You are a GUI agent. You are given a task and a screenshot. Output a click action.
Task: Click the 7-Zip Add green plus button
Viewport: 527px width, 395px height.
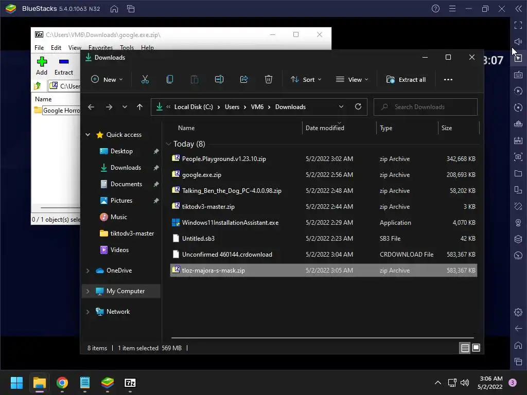(42, 66)
